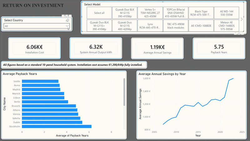Select the Stockholm bar in payback chart
This screenshot has width=250, height=141.
(57, 127)
